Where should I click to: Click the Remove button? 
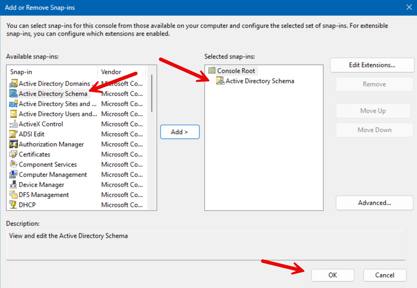click(374, 84)
